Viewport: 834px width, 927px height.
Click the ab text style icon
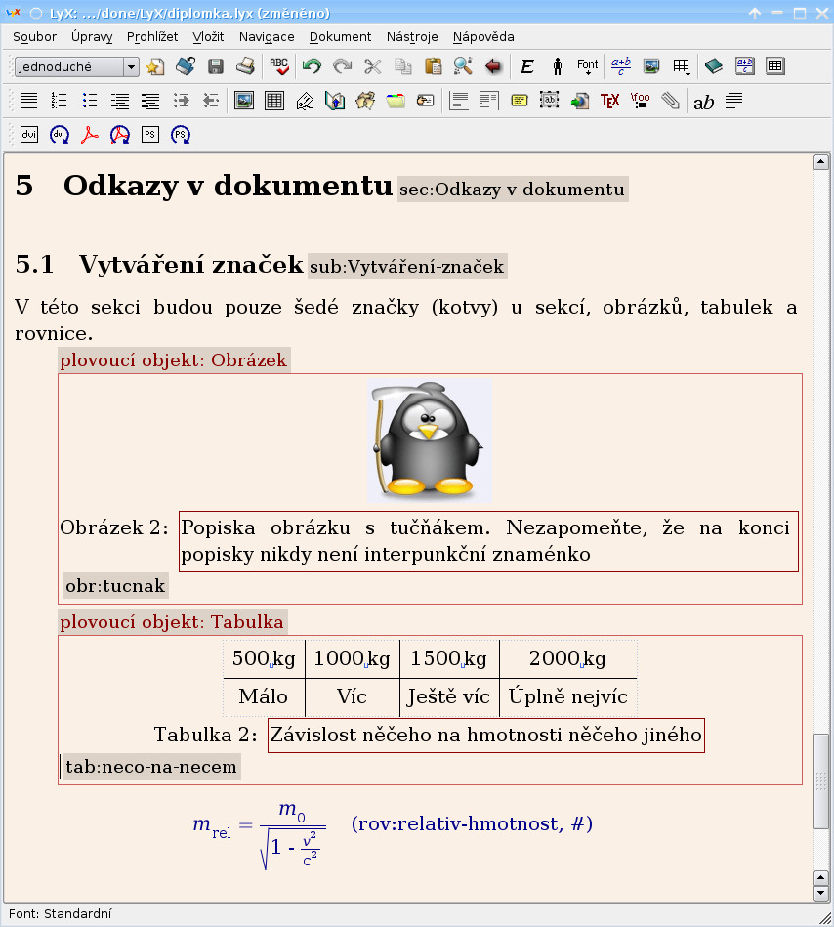tap(703, 102)
